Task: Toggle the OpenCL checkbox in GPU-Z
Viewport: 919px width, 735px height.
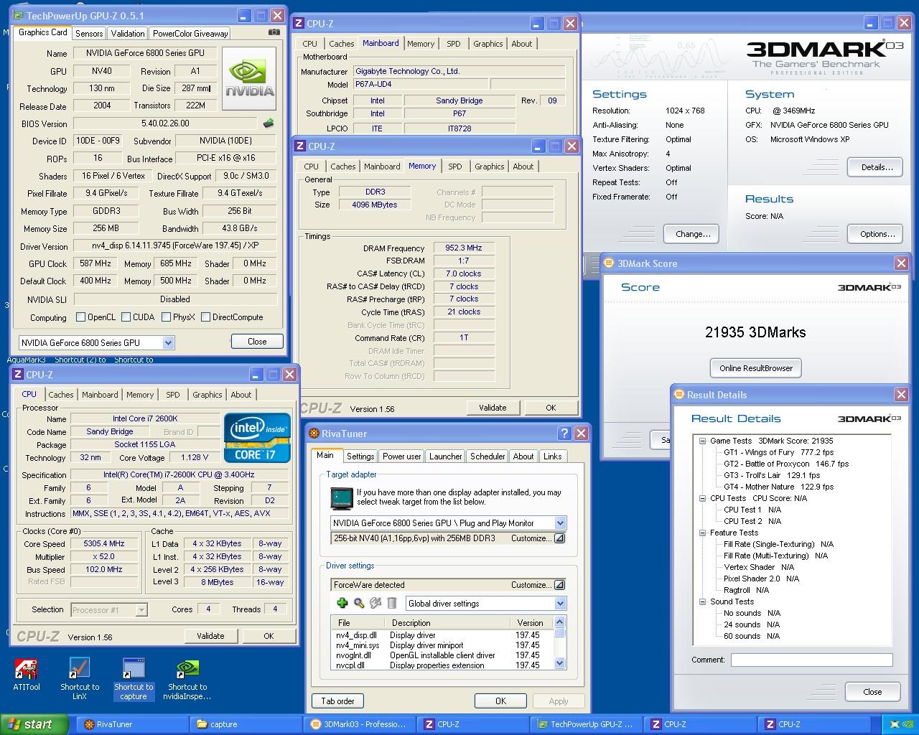Action: [80, 317]
